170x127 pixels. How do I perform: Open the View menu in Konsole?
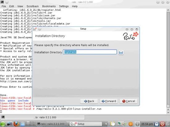tap(20, 6)
